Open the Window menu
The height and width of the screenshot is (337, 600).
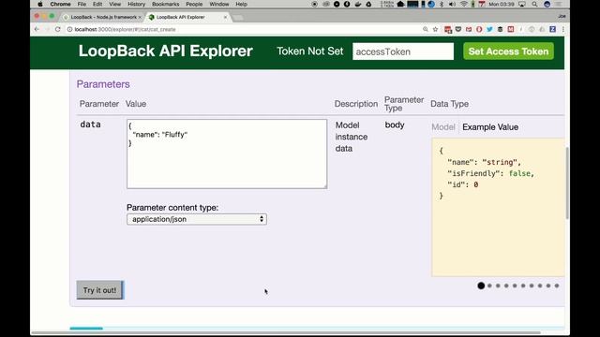coord(218,4)
